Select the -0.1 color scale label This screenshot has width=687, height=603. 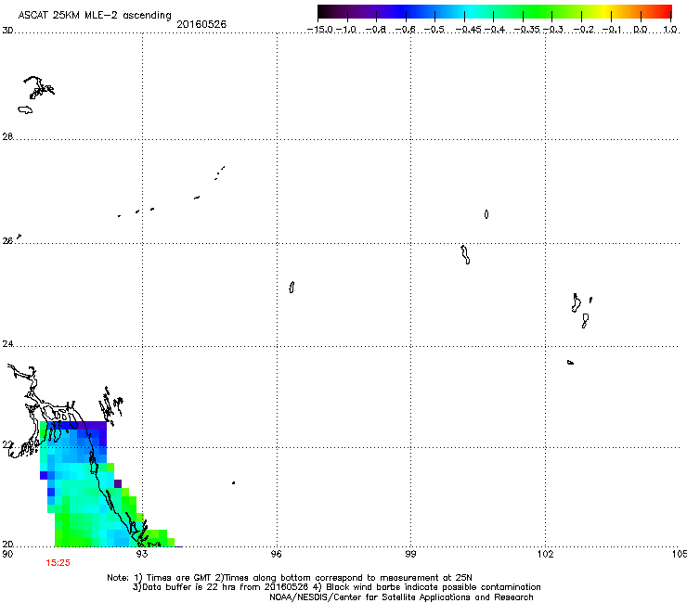612,30
